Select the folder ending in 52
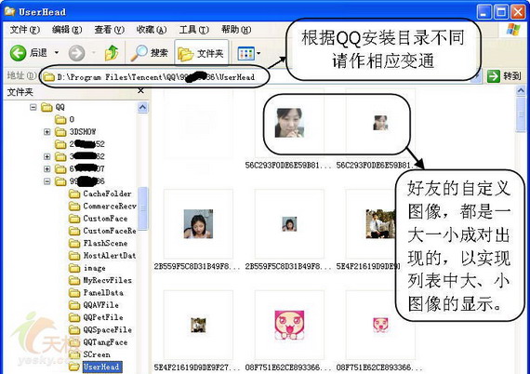 click(x=80, y=144)
